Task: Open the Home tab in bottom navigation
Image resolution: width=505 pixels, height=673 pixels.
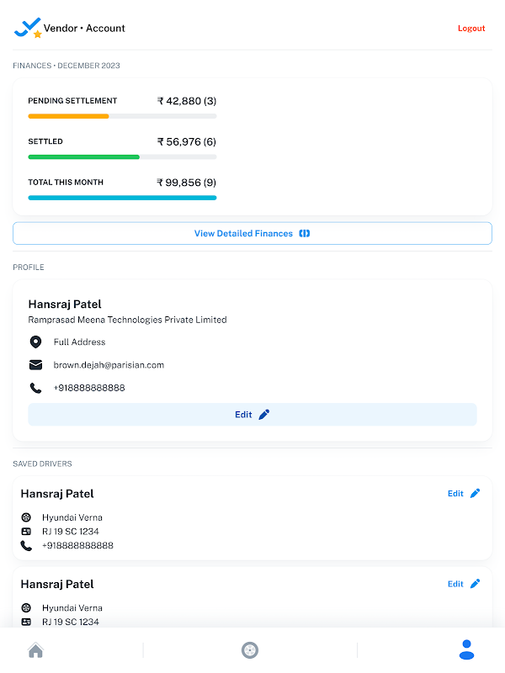Action: [35, 649]
